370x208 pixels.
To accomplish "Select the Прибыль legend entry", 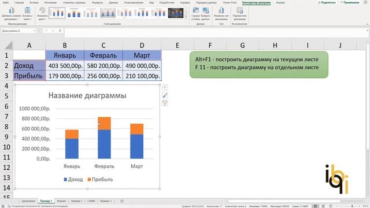I will [100, 180].
